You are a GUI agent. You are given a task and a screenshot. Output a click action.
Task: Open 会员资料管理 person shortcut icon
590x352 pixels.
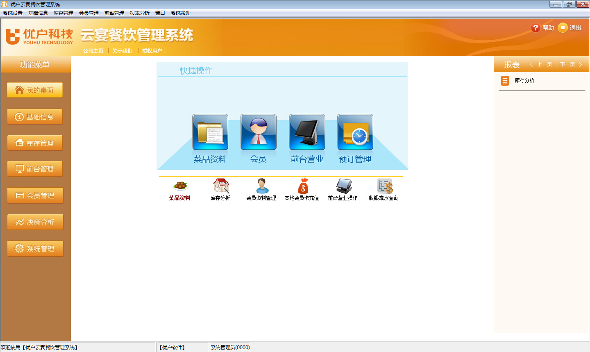point(262,186)
